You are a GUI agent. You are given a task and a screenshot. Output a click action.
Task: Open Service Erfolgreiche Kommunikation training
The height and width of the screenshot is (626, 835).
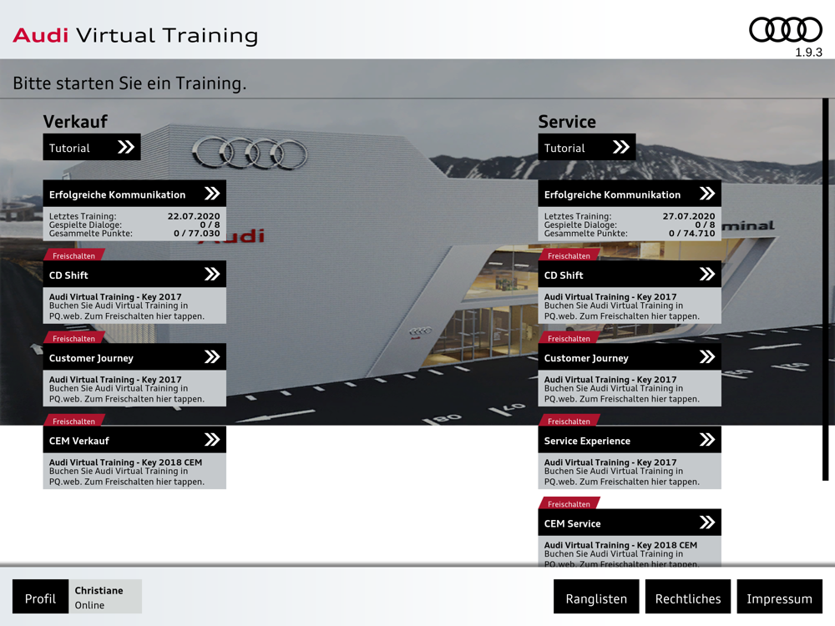[x=630, y=194]
